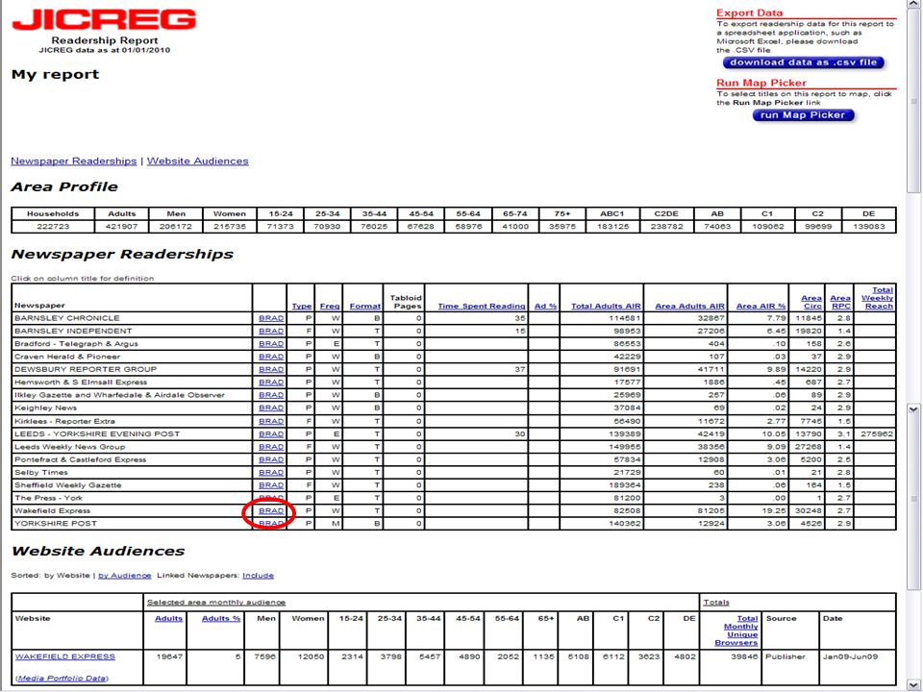Open BRAD link for Yorkshire Post
Viewport: 923px width, 692px height.
pyautogui.click(x=271, y=523)
